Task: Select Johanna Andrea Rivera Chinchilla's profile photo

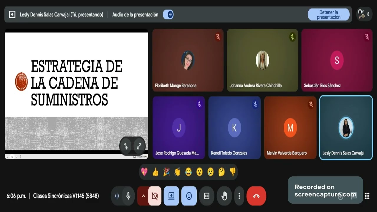Action: pyautogui.click(x=262, y=60)
